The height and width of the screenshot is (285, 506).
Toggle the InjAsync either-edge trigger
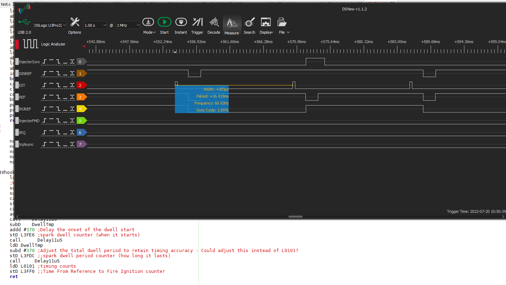click(x=72, y=144)
